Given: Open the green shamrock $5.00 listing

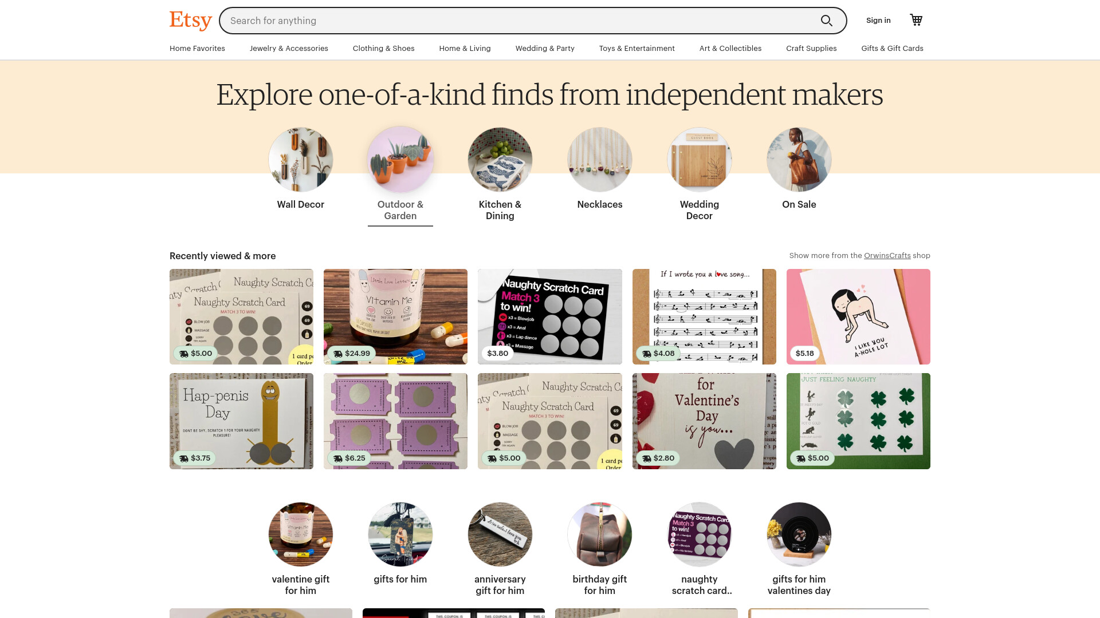Looking at the screenshot, I should pyautogui.click(x=858, y=421).
